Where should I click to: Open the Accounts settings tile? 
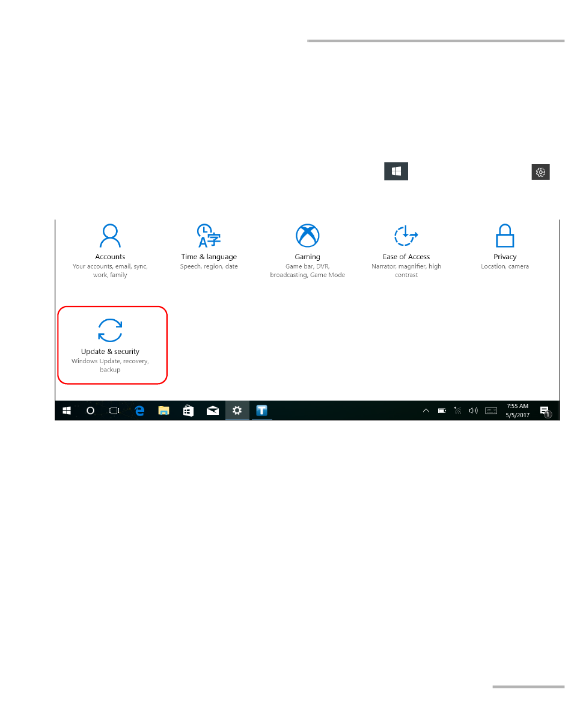pos(110,251)
